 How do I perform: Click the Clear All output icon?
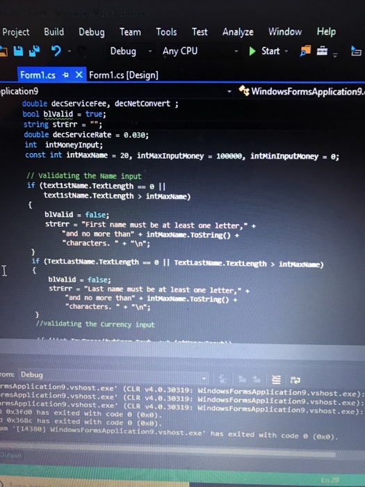tap(276, 379)
